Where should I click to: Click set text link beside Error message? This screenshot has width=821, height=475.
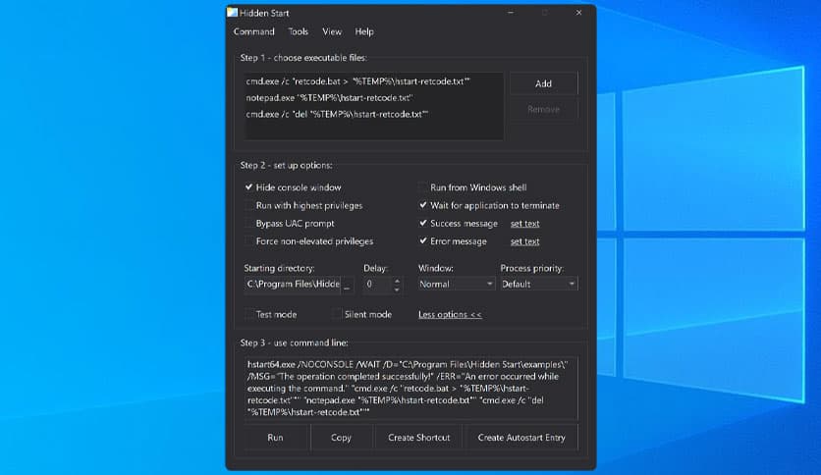pyautogui.click(x=524, y=241)
